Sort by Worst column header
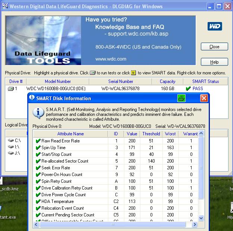The width and height of the screenshot is (233, 231). click(x=170, y=134)
